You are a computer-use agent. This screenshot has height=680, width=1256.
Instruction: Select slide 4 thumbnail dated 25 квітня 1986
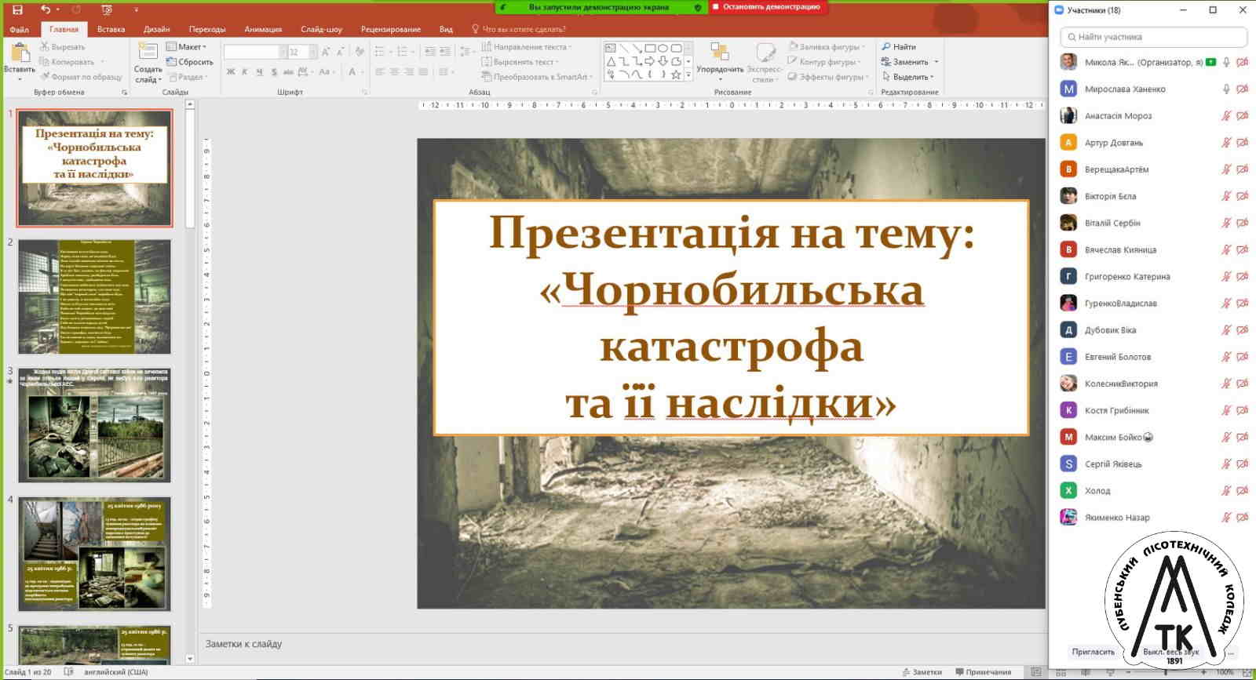point(94,554)
